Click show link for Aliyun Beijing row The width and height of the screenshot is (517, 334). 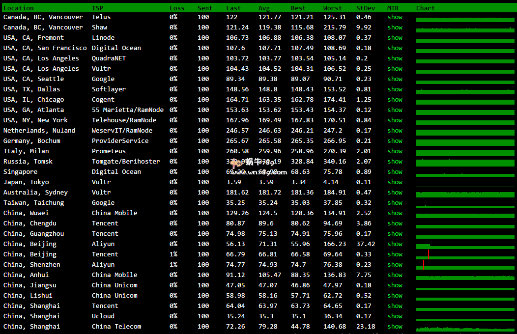(x=395, y=244)
